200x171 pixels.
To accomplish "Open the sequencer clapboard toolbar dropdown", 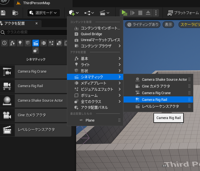I will 104,13.
